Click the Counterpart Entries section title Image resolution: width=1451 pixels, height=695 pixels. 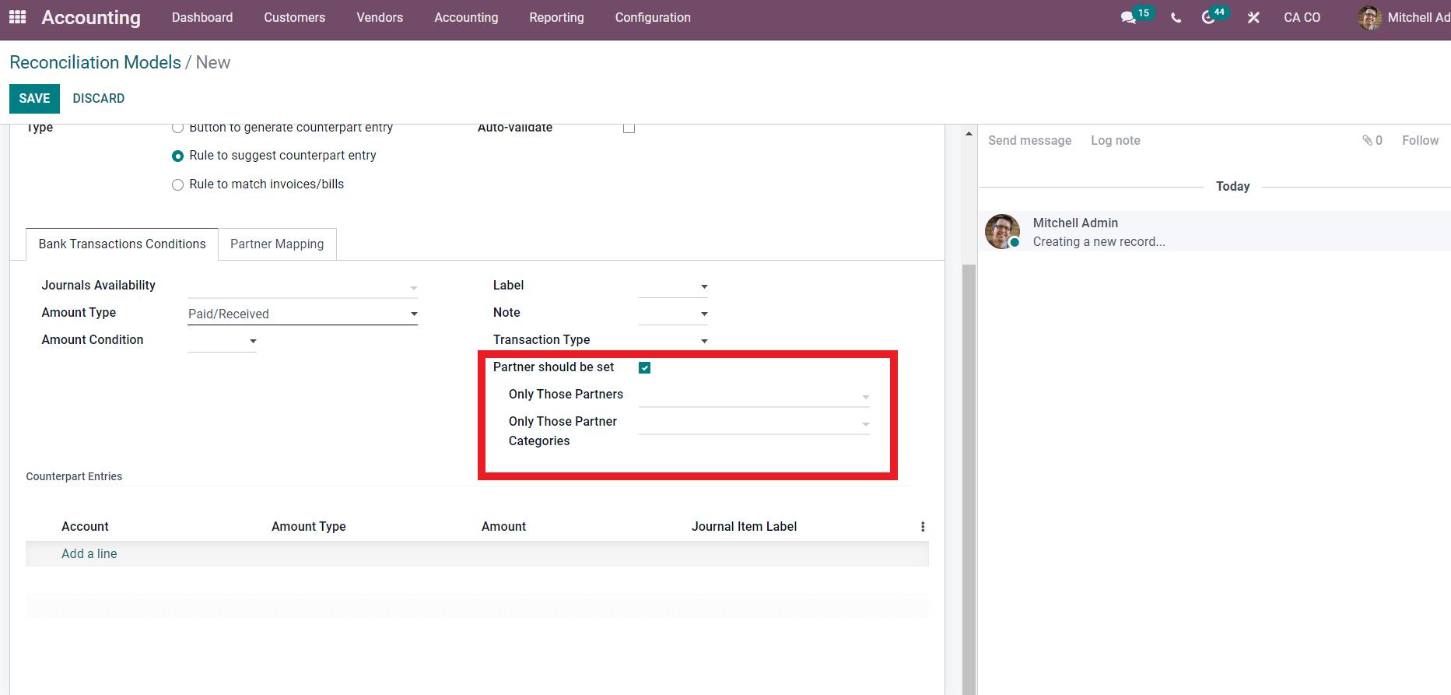pyautogui.click(x=74, y=476)
